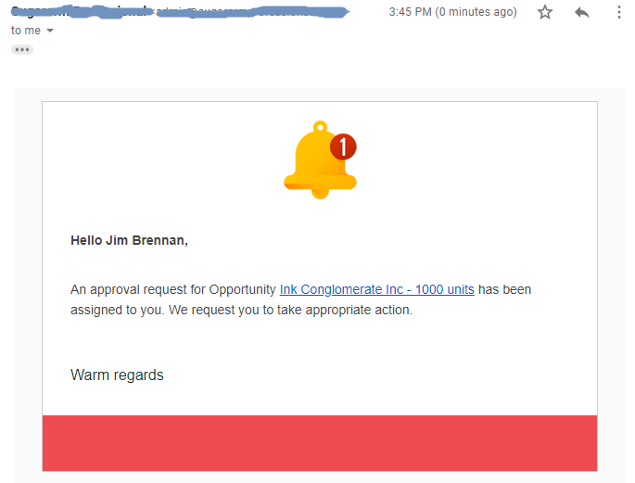The image size is (635, 483).
Task: Click the grey margin left of email card
Action: tap(27, 278)
